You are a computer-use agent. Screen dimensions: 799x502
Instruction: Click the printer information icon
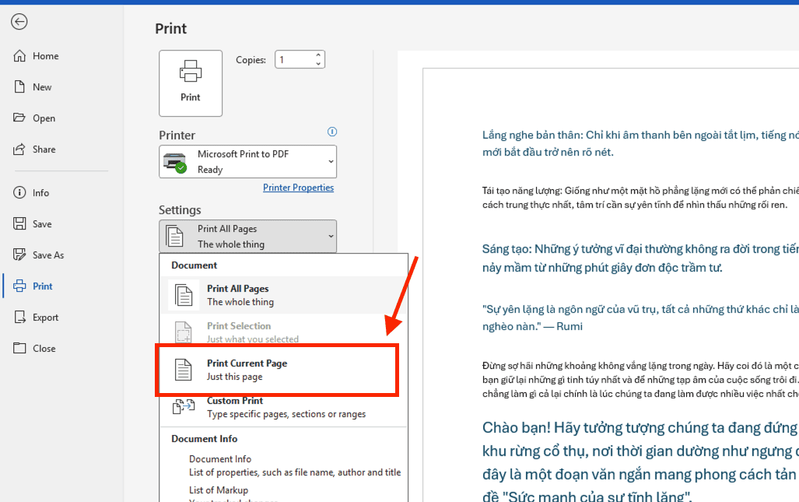pyautogui.click(x=332, y=132)
